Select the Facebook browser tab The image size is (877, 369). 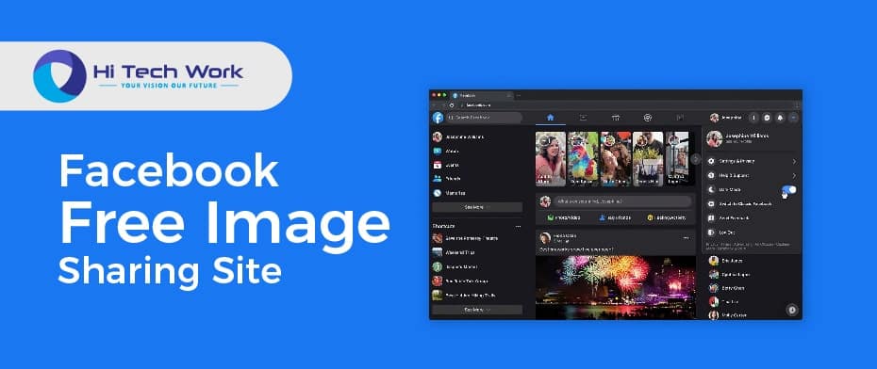click(482, 95)
